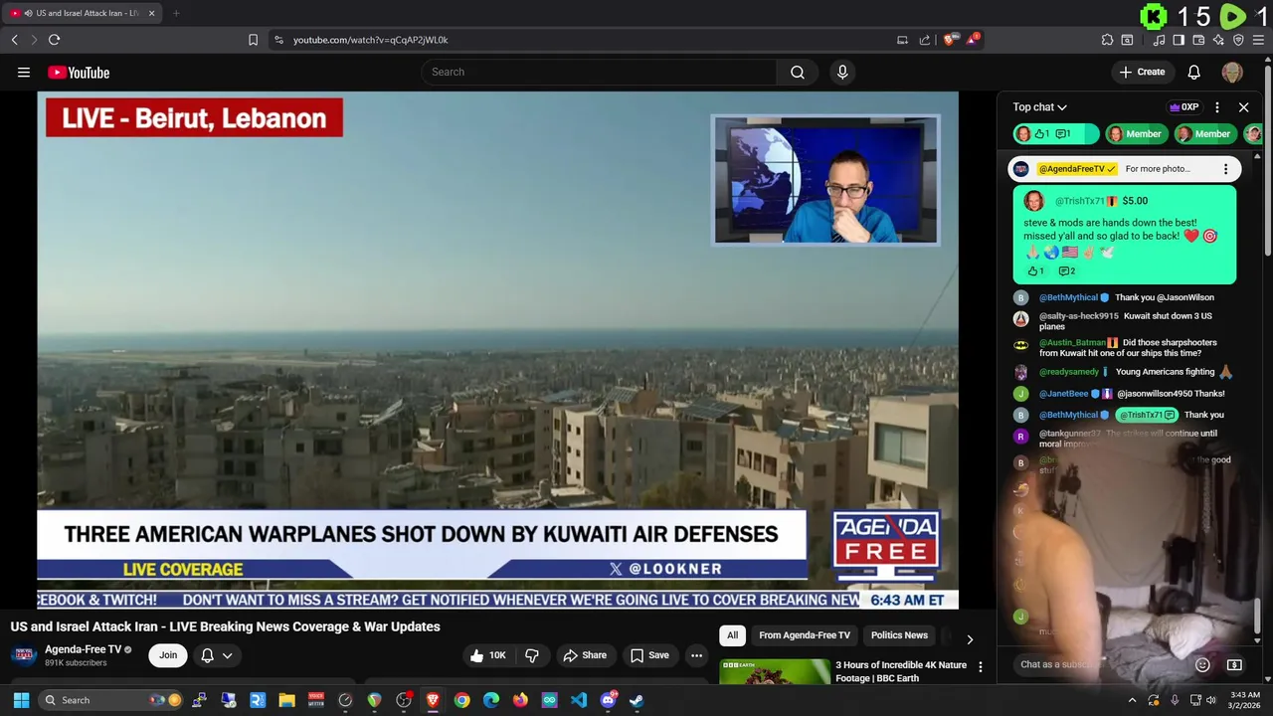Open the Agenda-Free TV channel link
Screen dimensions: 1273x716
point(83,649)
